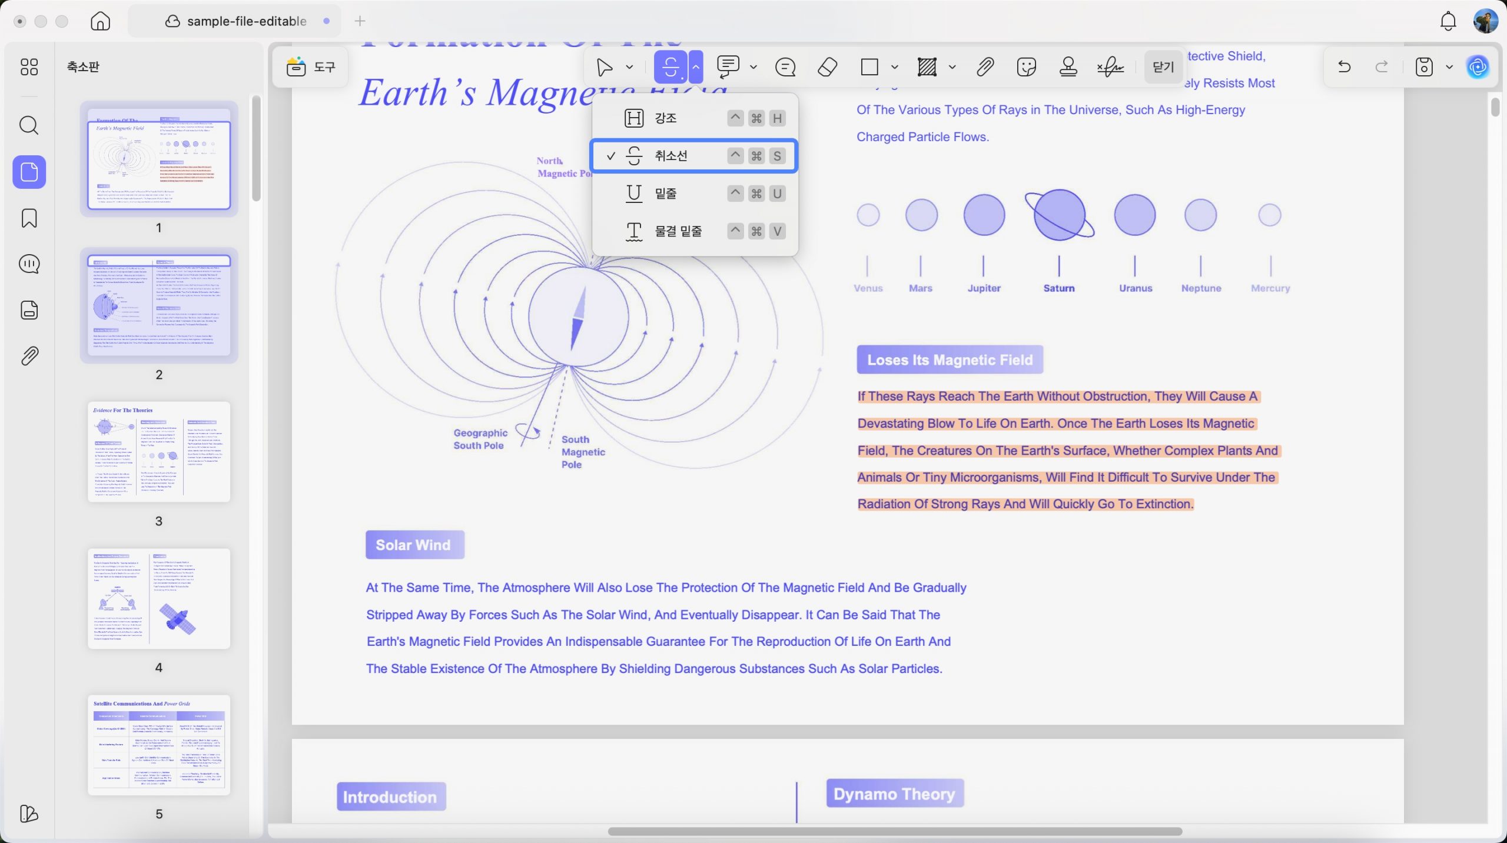Screen dimensions: 1507x843
Task: Select the hatched area highlight tool
Action: coord(927,67)
